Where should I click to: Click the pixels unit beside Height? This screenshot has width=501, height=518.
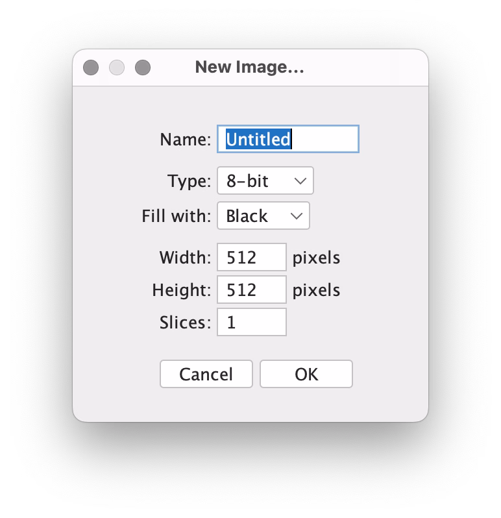[x=316, y=290]
